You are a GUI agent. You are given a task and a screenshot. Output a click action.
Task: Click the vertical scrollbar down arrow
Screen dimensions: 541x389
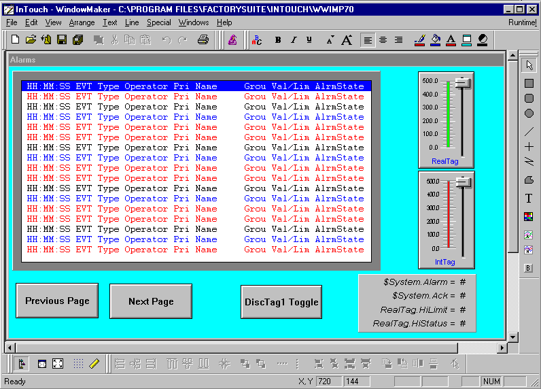[512, 337]
